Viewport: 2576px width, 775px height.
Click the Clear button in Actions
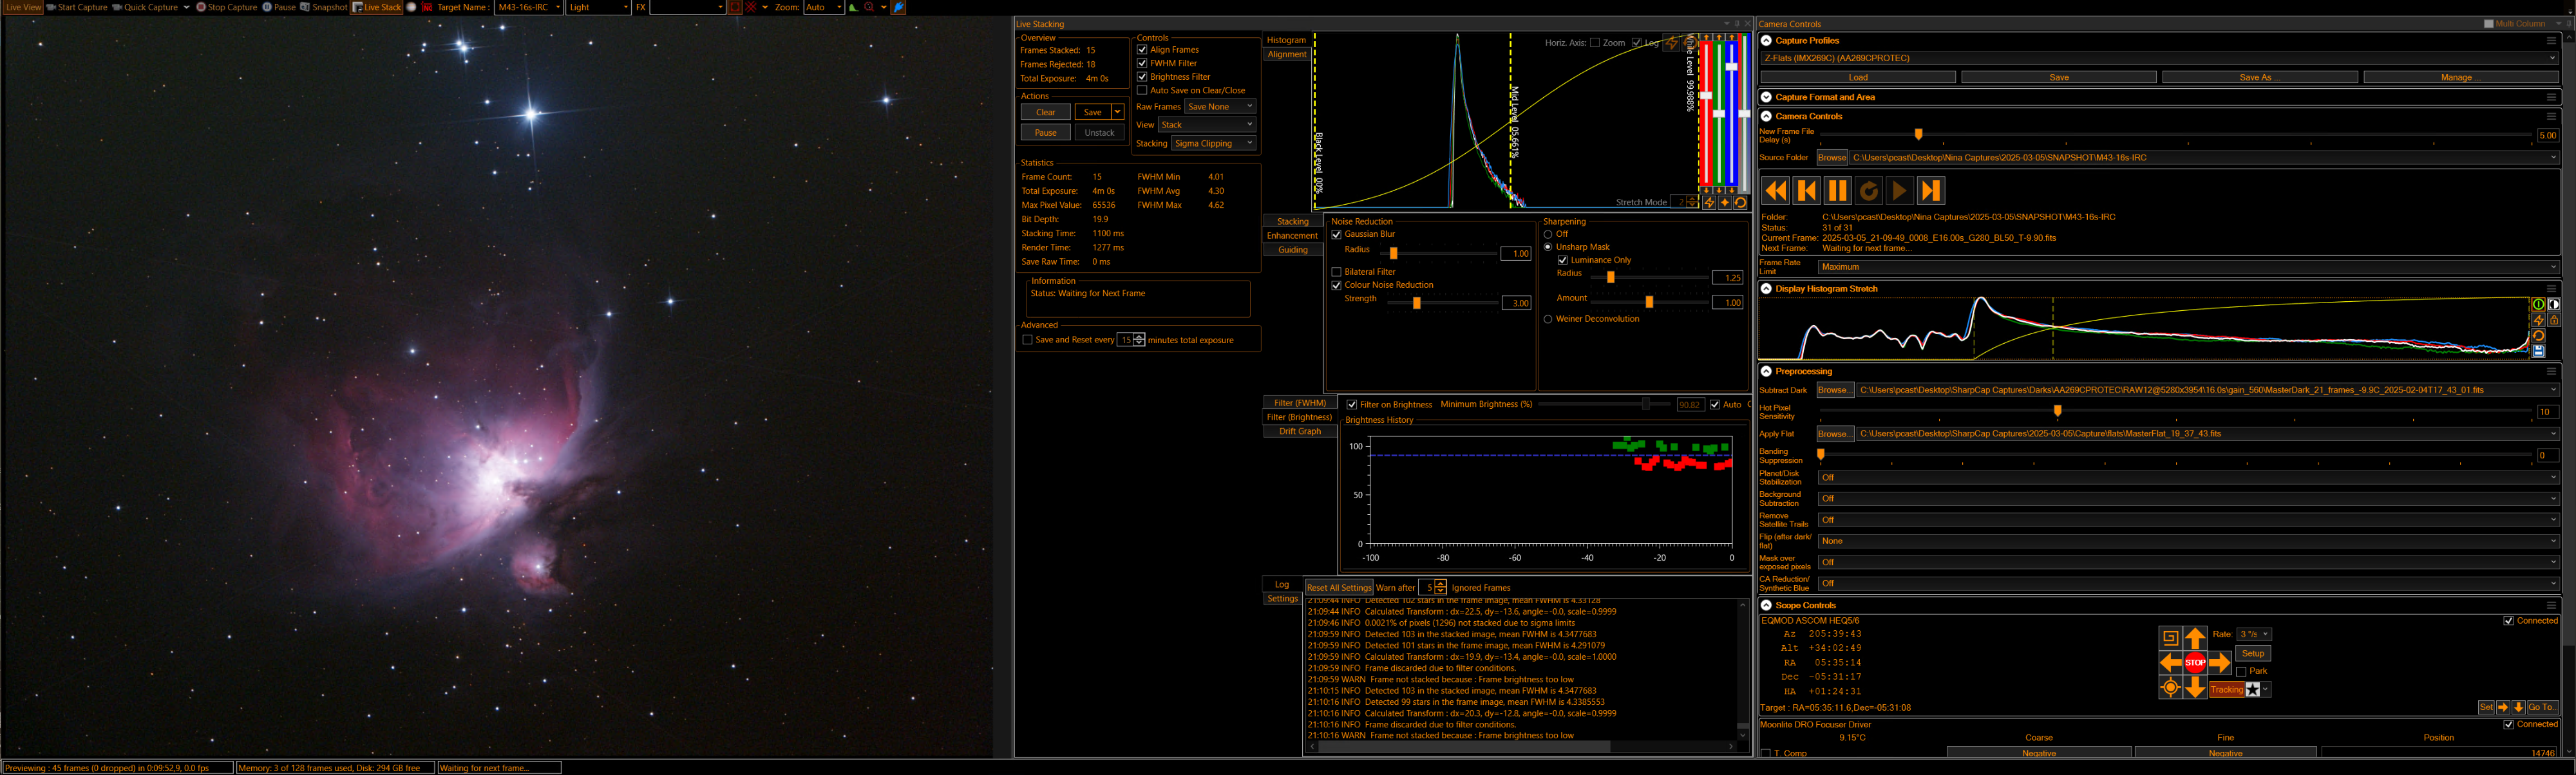point(1045,112)
